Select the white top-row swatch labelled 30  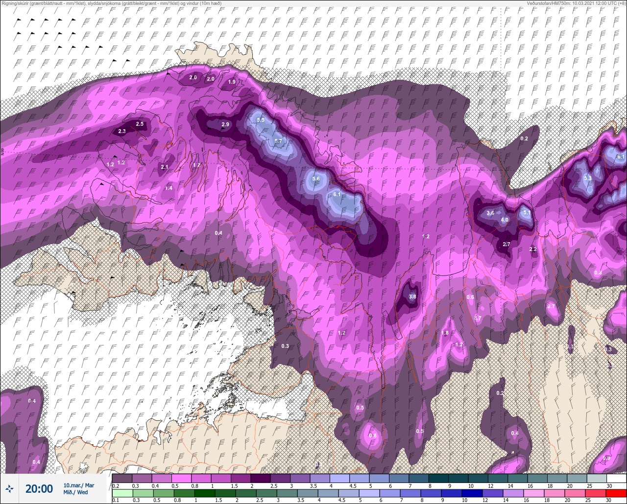(616, 478)
